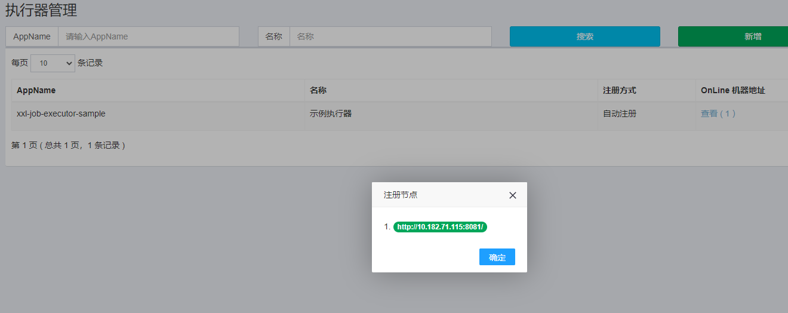
Task: Open the 每页 records-per-page dropdown
Action: click(53, 63)
